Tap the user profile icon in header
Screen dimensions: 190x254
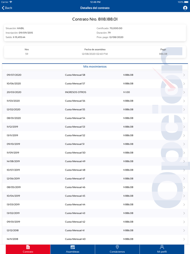[x=185, y=8]
